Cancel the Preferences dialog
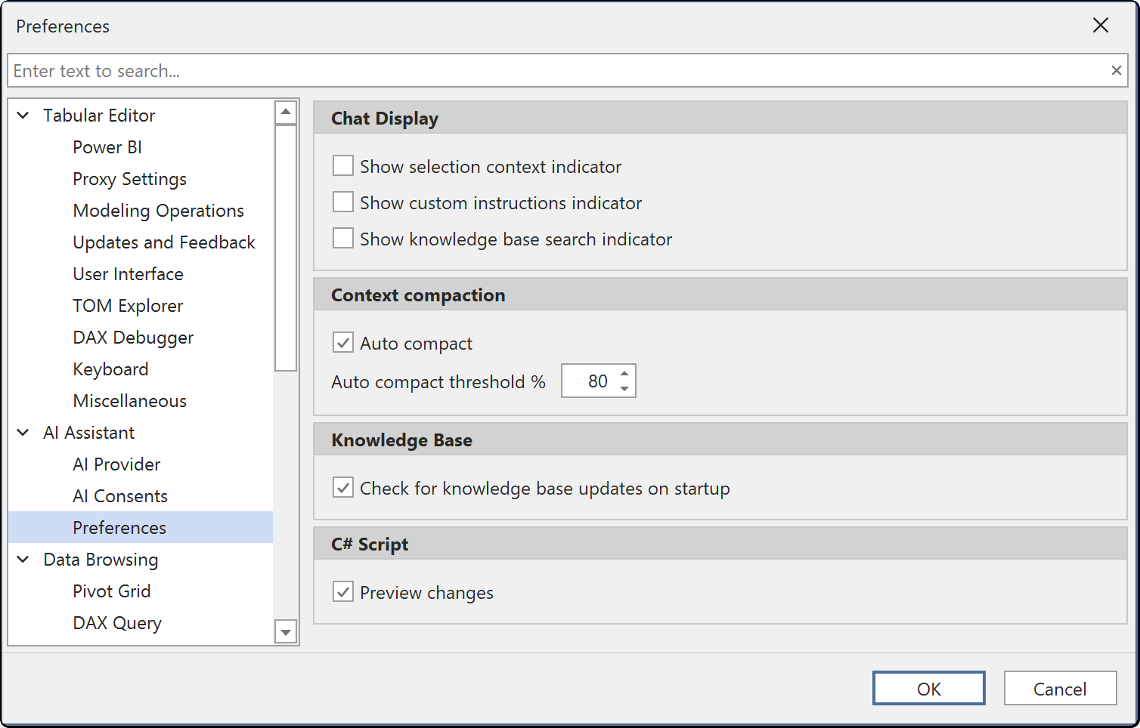The image size is (1140, 728). pos(1060,688)
